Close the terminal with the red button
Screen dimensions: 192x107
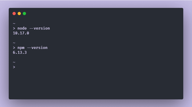click(14, 14)
